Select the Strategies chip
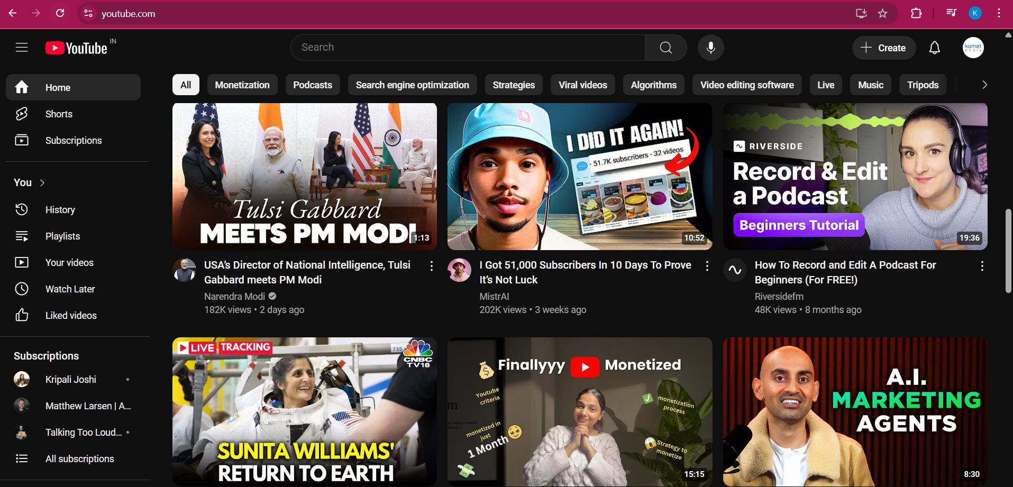 tap(514, 85)
